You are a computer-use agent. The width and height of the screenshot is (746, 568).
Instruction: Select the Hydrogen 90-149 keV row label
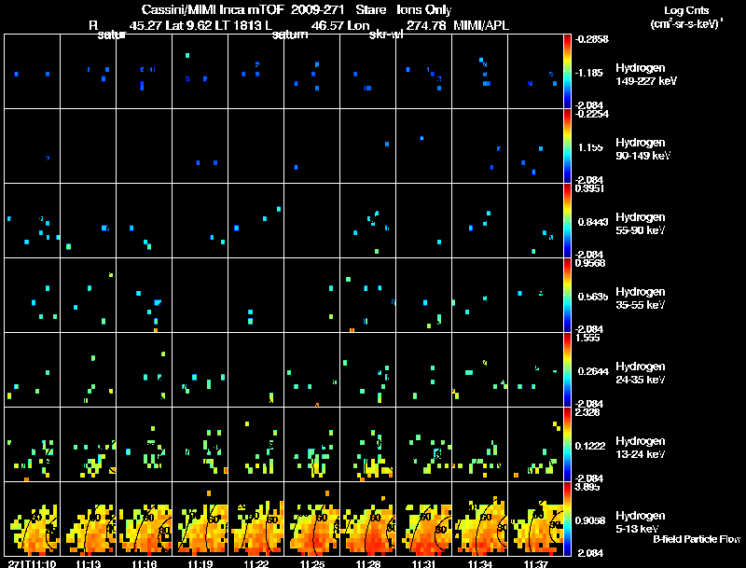point(642,149)
